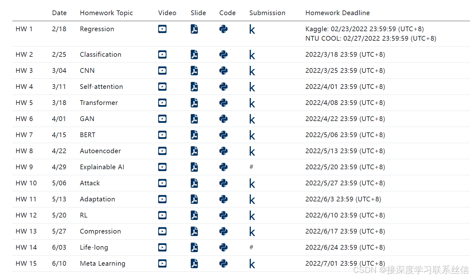The height and width of the screenshot is (278, 470).
Task: Open the HW 15 Meta Learning code icon
Action: [223, 264]
